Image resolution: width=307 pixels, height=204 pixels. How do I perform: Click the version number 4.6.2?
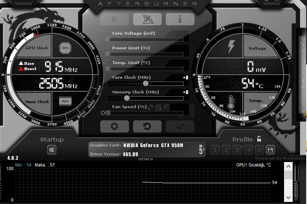tap(13, 158)
